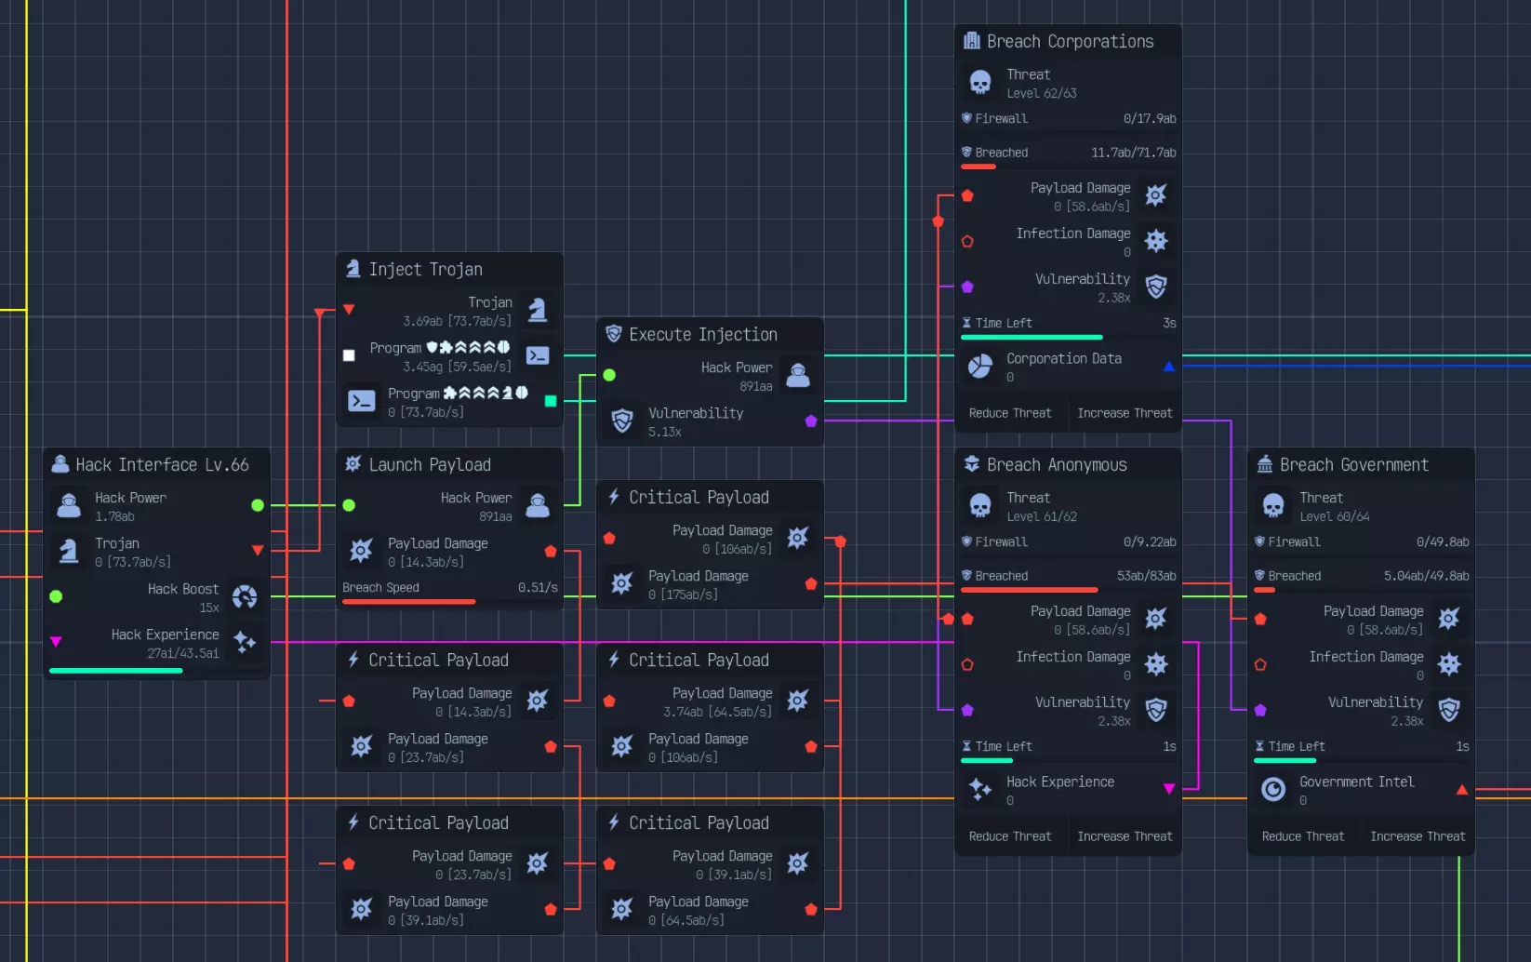Click the red Trojan triangle port in Hack Interface

(x=258, y=551)
